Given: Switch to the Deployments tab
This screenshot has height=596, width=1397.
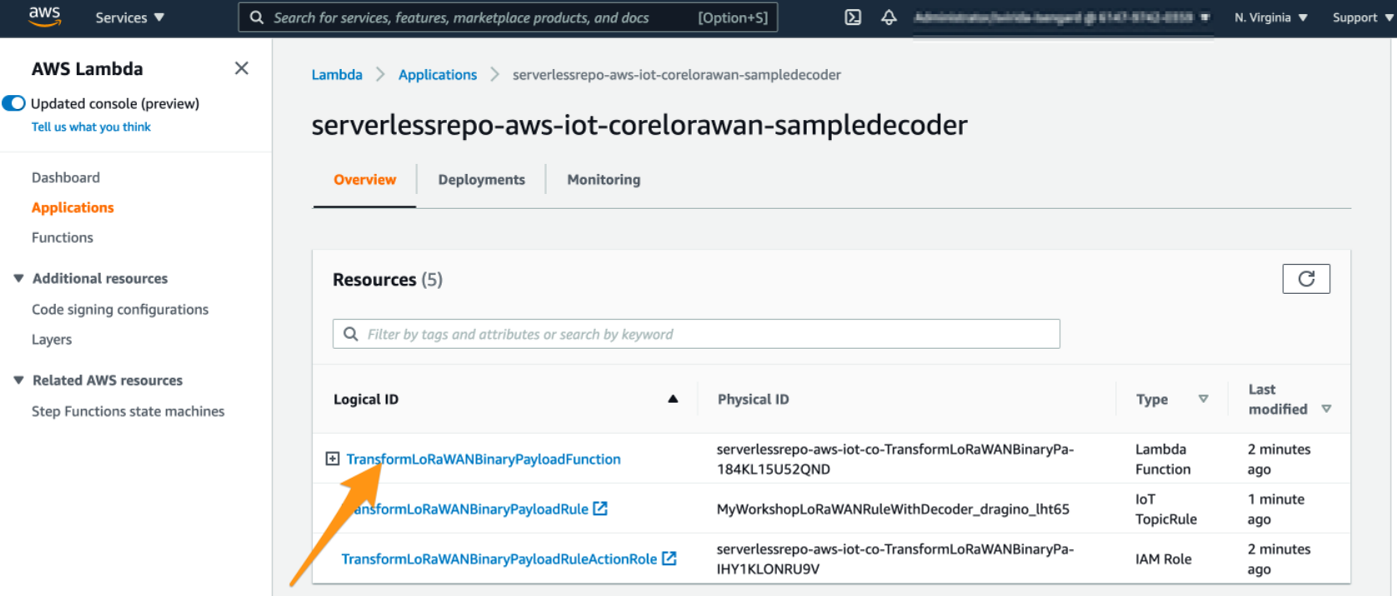Looking at the screenshot, I should pyautogui.click(x=481, y=180).
